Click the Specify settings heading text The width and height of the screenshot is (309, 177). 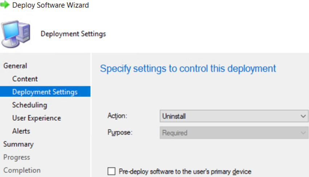188,69
